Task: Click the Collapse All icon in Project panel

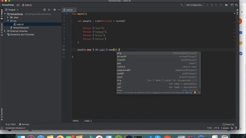Action: 49,10
